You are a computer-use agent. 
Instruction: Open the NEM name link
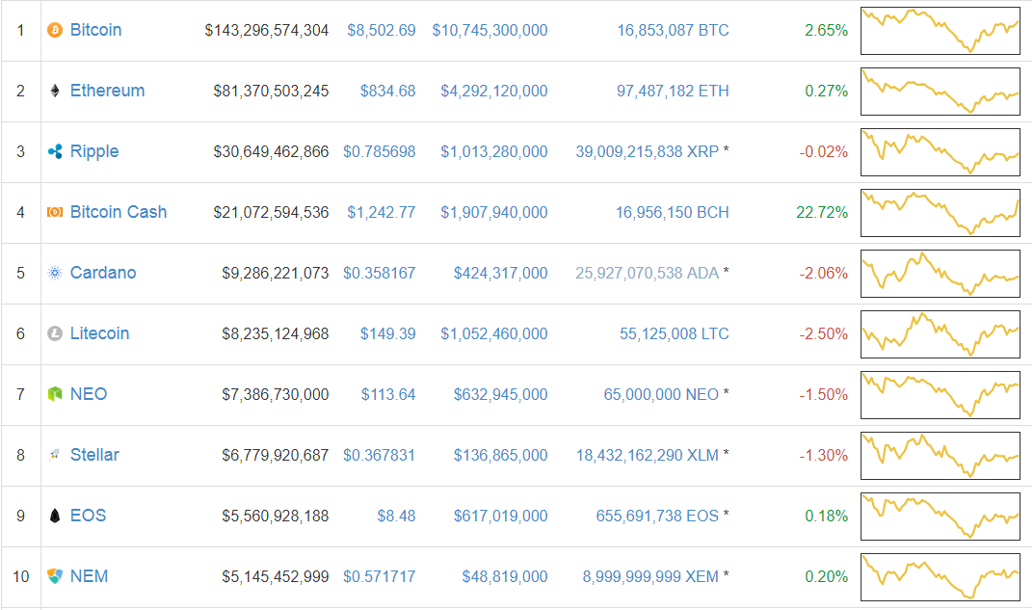point(89,575)
